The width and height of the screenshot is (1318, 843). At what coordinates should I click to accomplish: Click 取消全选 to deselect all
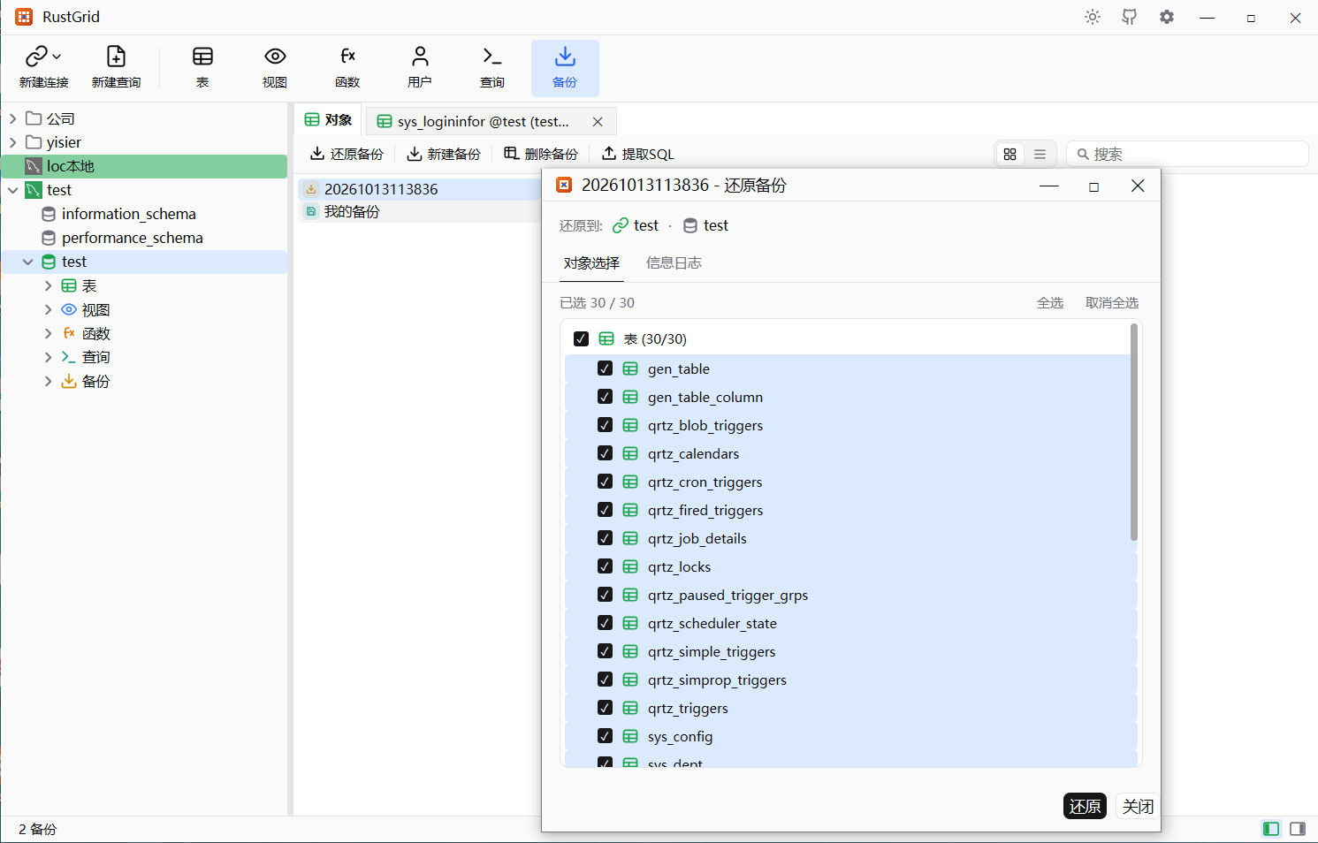pyautogui.click(x=1112, y=302)
